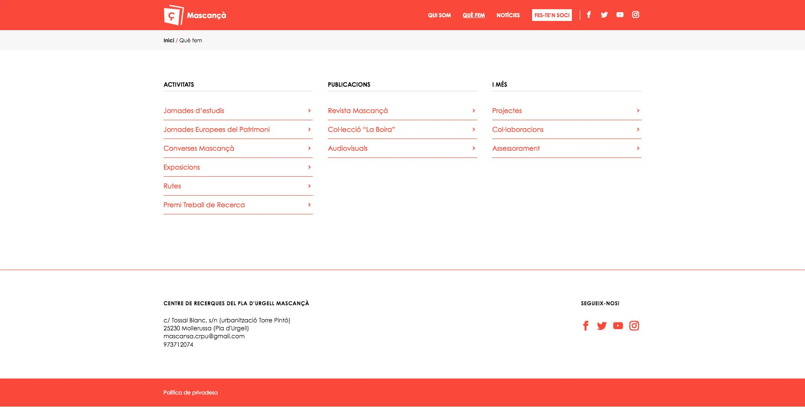Select the QUÈ FEM menu item

[x=474, y=15]
